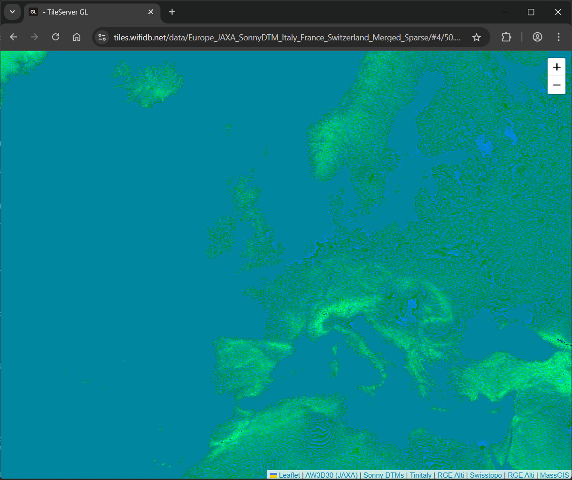Open the AW3D30 (JAXA) link
572x480 pixels.
click(332, 475)
